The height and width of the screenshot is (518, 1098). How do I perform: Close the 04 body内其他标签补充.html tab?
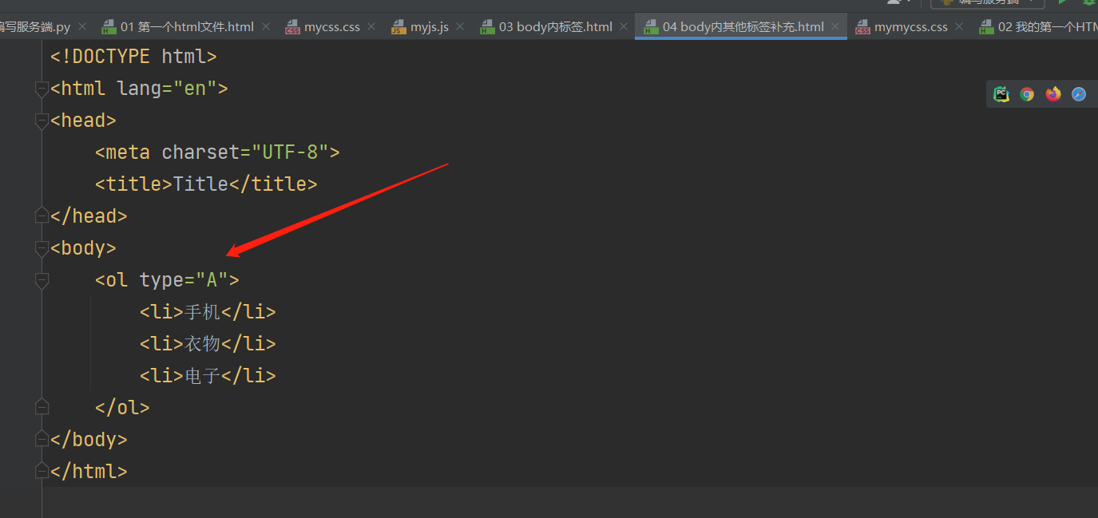pos(836,27)
